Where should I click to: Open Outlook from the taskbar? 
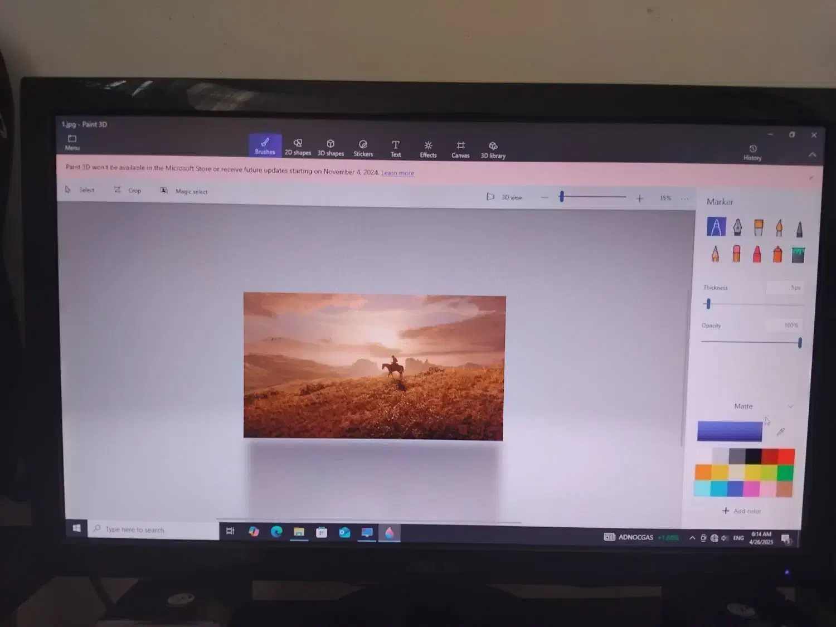[344, 532]
